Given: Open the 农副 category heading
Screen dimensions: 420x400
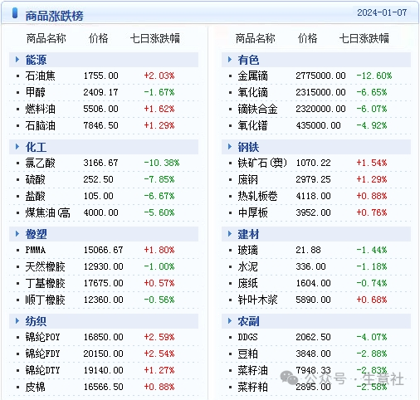Looking at the screenshot, I should pyautogui.click(x=248, y=321).
